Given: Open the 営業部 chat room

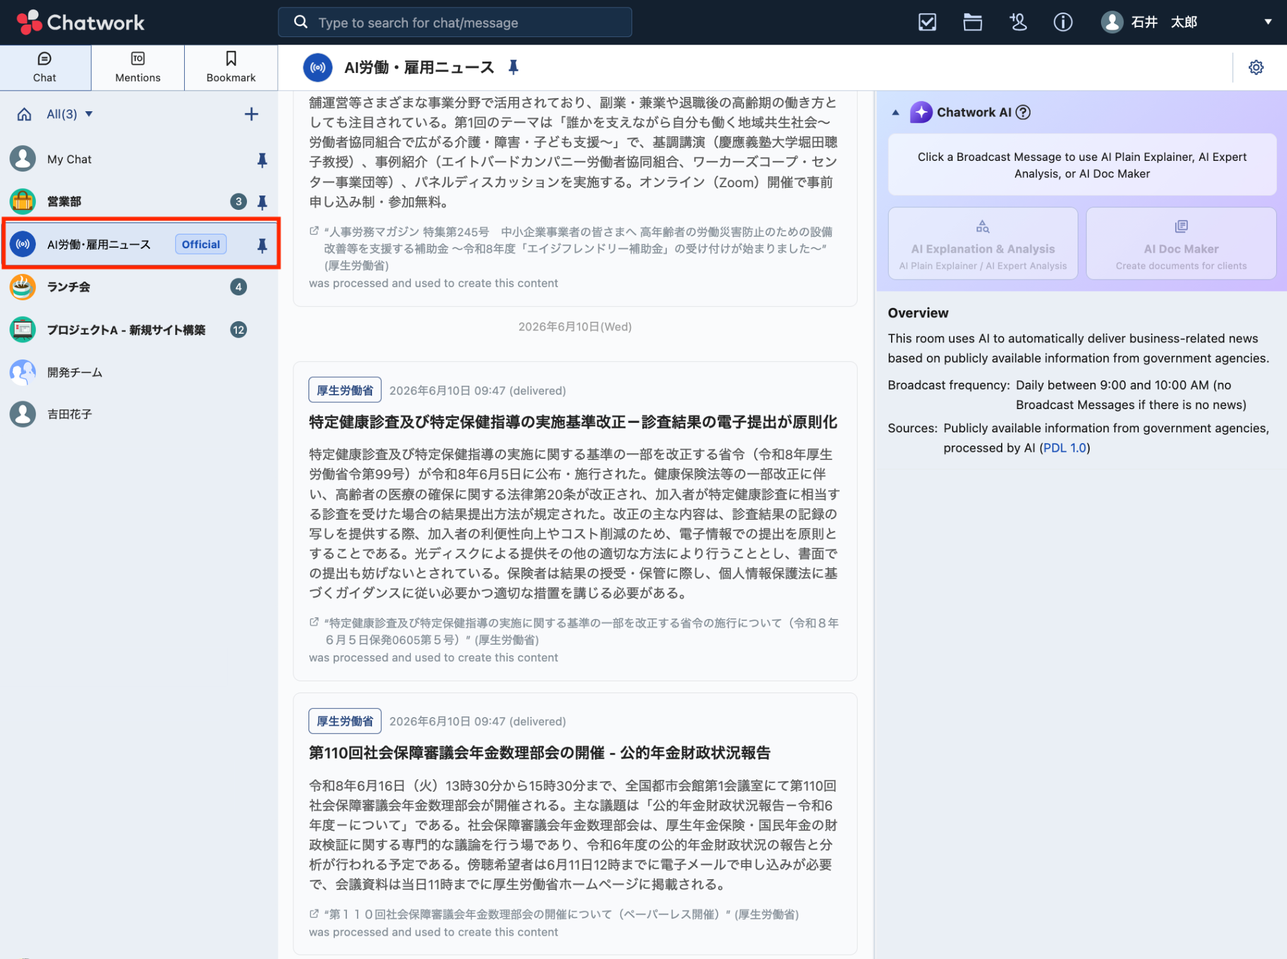Looking at the screenshot, I should (139, 202).
